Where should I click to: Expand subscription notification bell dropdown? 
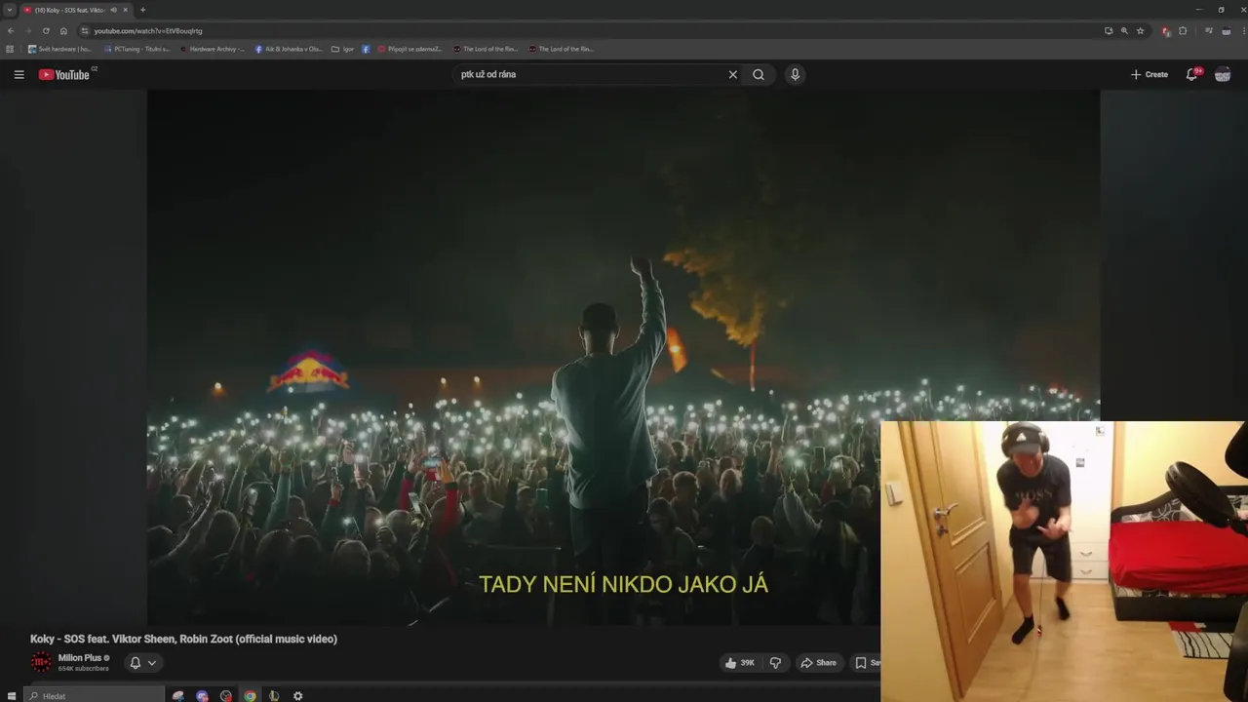point(142,663)
